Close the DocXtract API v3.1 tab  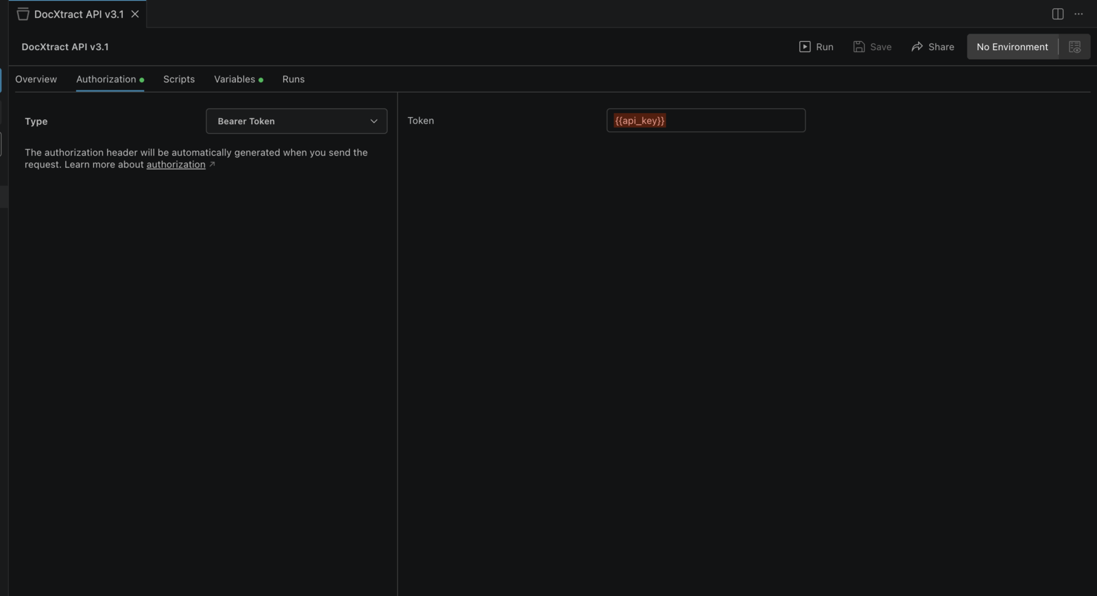point(135,14)
